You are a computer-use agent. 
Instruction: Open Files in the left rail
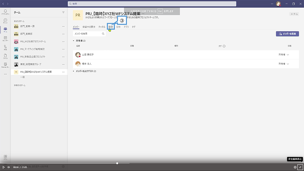[x=5, y=56]
